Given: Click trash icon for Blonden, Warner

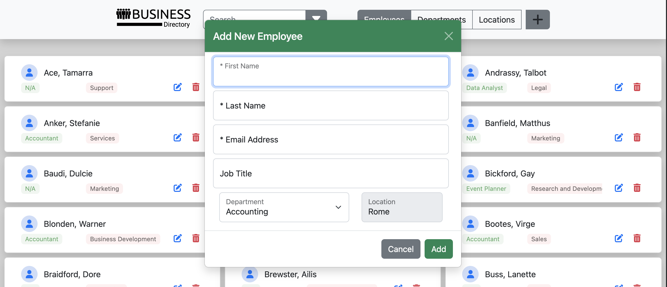Looking at the screenshot, I should coord(196,238).
